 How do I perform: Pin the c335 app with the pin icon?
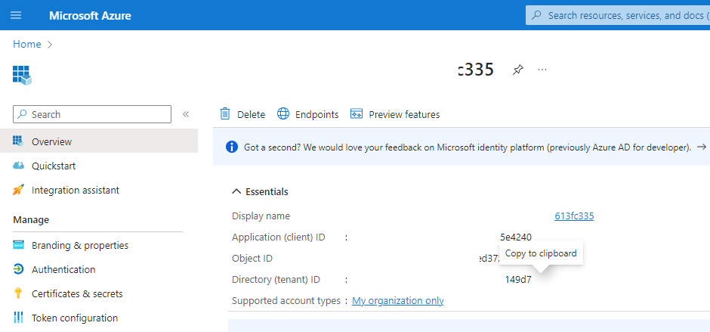(517, 70)
